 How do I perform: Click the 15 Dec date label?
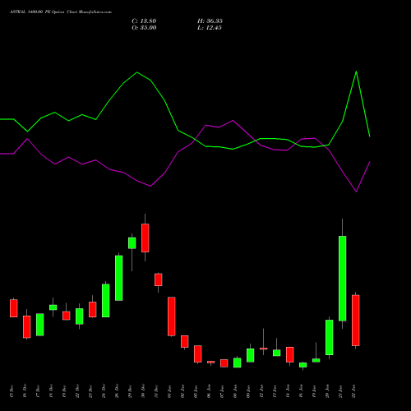pos(12,391)
